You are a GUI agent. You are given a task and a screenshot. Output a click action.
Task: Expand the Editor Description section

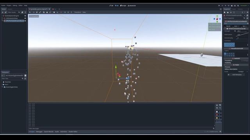(231, 69)
